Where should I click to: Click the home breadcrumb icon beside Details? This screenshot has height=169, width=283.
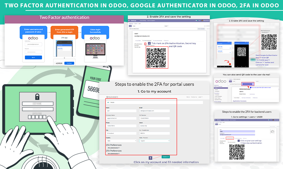108,102
